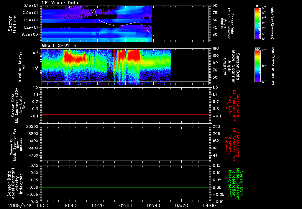This screenshot has width=302, height=209.
Task: Click the Electron Energy eV axis label
Action: point(21,66)
